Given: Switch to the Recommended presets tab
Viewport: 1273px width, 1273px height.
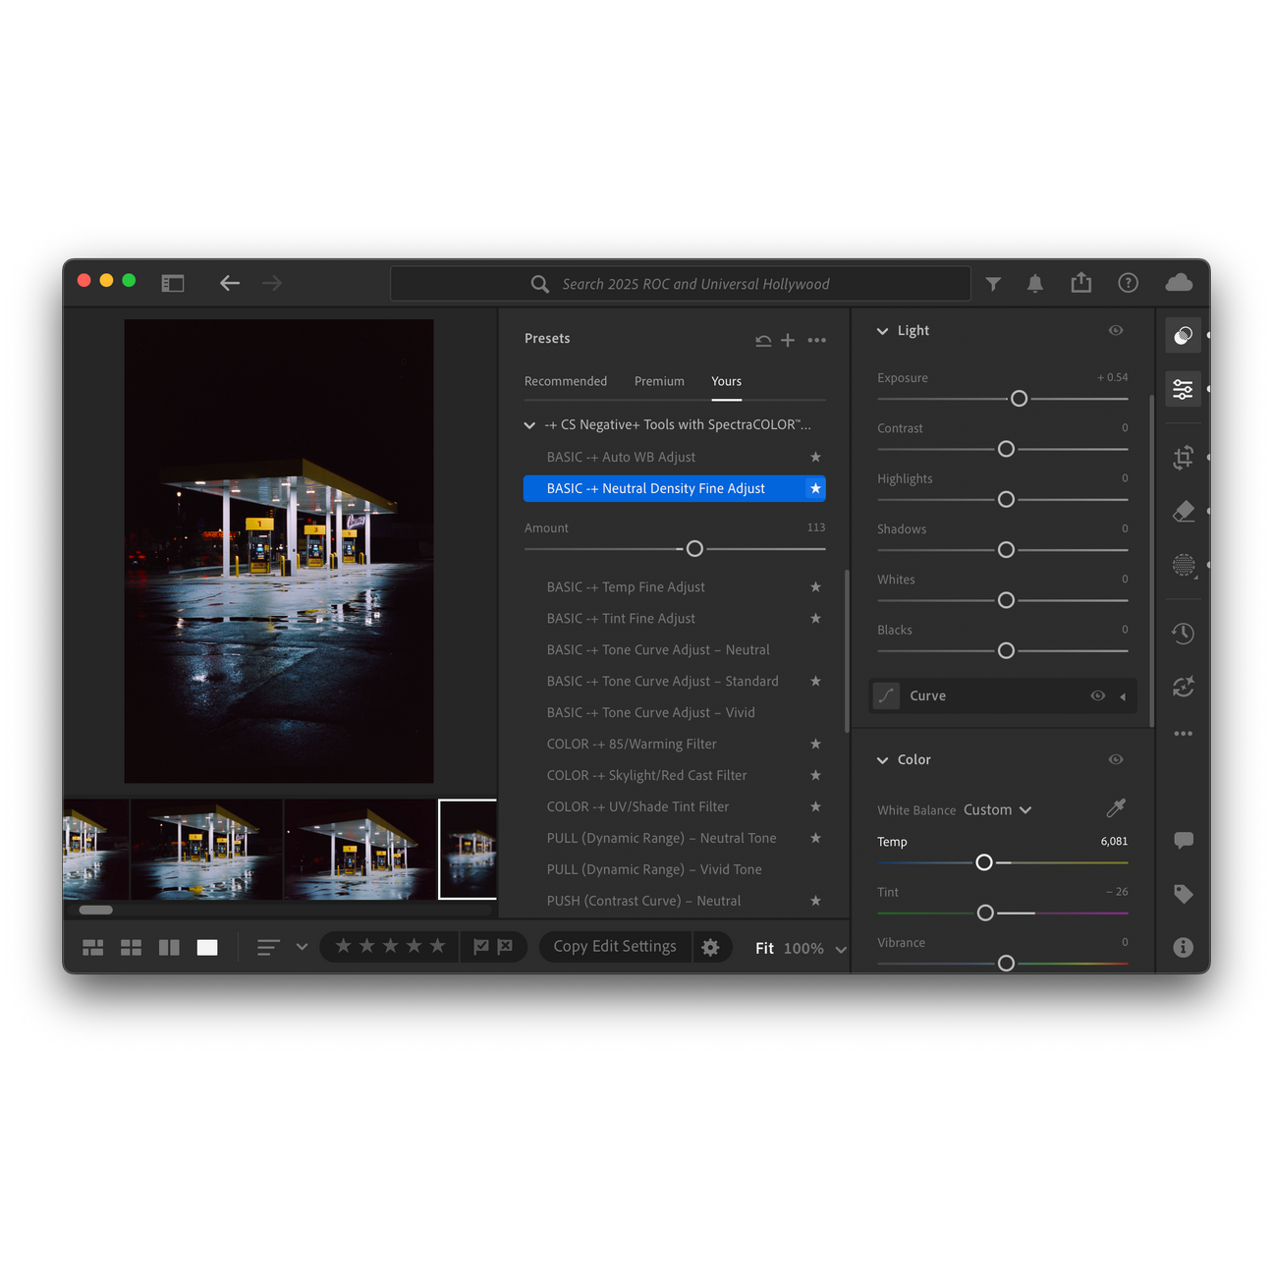Looking at the screenshot, I should (566, 381).
